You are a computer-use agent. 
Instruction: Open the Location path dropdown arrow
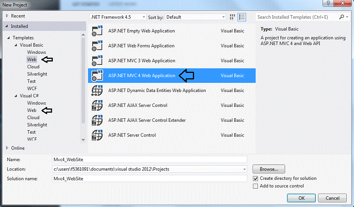click(244, 169)
